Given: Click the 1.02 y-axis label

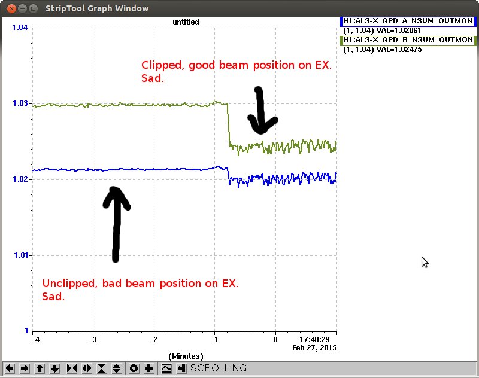Looking at the screenshot, I should 20,179.
